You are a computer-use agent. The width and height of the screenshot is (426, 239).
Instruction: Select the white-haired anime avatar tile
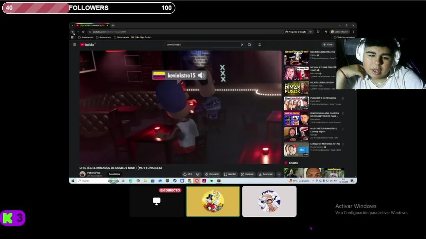pos(269,201)
